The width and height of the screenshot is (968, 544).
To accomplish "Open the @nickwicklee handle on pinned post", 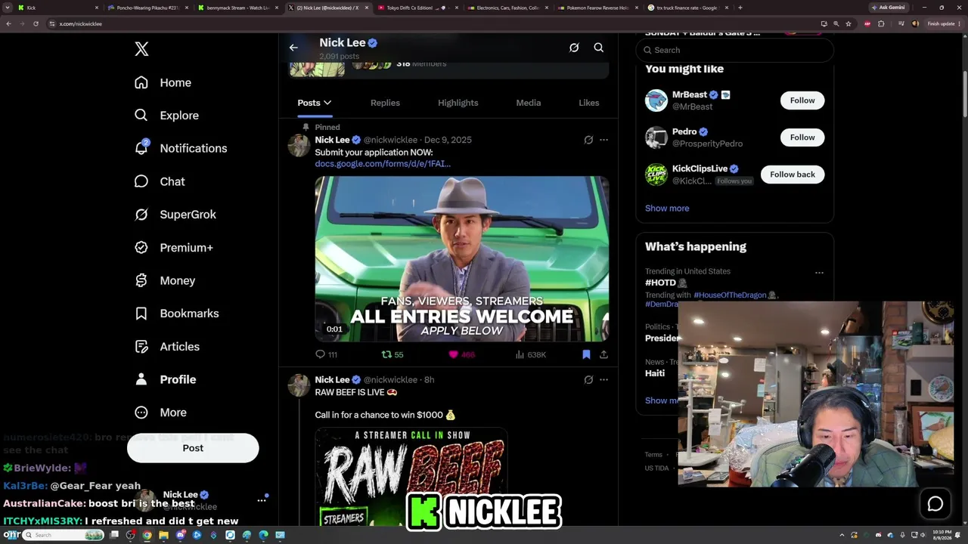I will coord(390,140).
